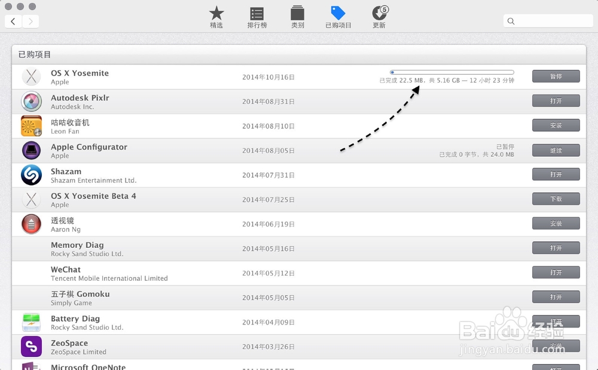Click the ZeoSpace app icon
This screenshot has height=370, width=598.
click(x=31, y=347)
